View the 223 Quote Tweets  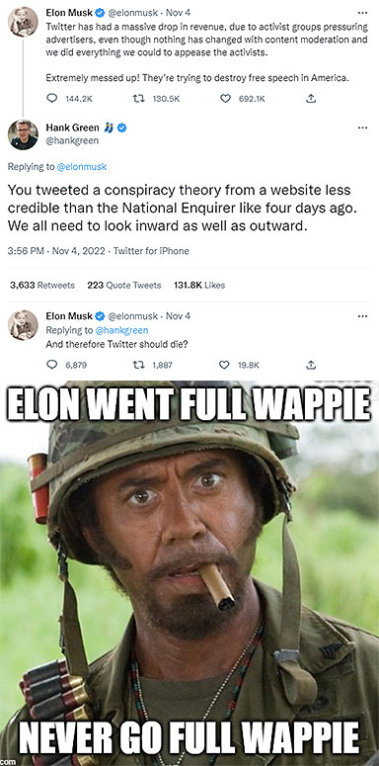pyautogui.click(x=124, y=286)
